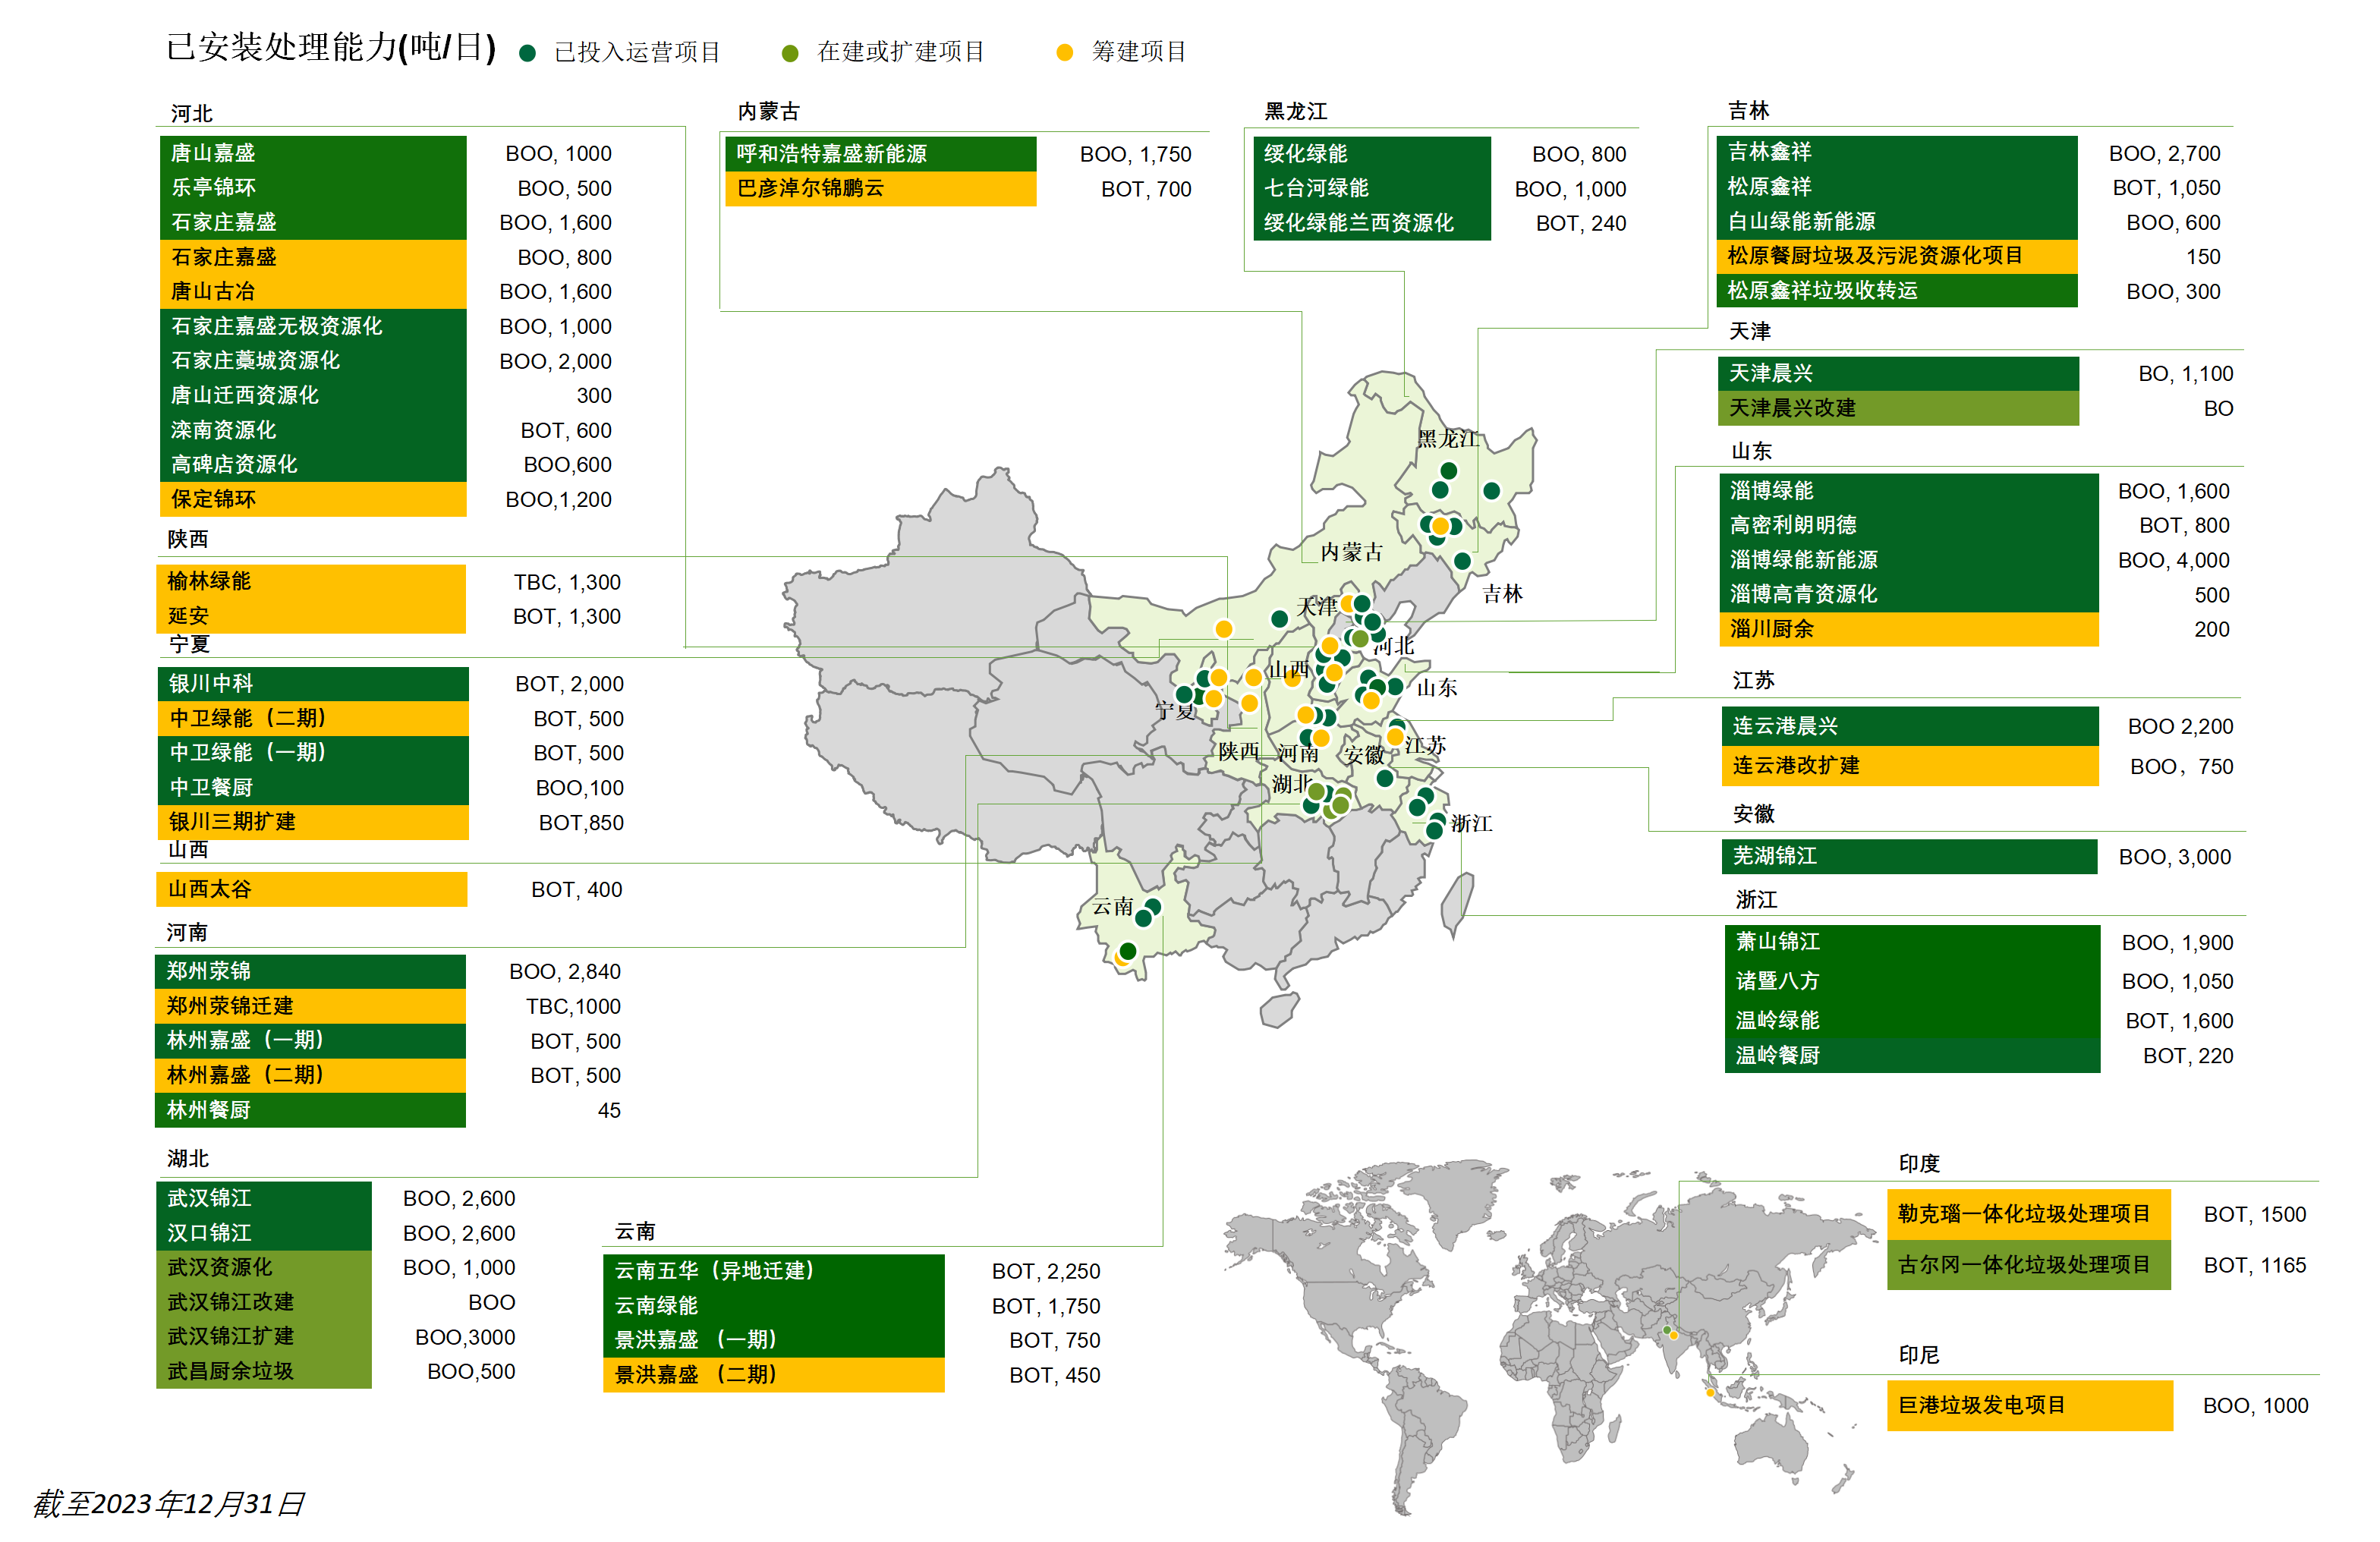Click the BOO, 2,840 capacity value
This screenshot has width=2380, height=1542.
(565, 972)
